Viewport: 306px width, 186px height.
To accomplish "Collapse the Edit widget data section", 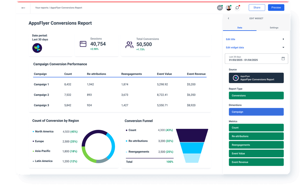I will tap(256, 47).
